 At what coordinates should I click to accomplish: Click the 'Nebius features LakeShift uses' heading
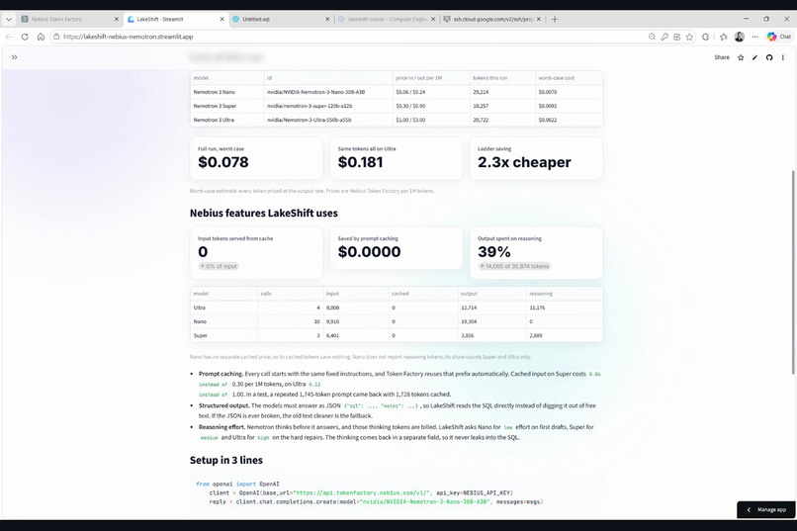tap(264, 213)
